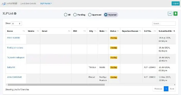Click the Madhya Pradesh state cell
This screenshot has height=95, width=181.
[103, 79]
